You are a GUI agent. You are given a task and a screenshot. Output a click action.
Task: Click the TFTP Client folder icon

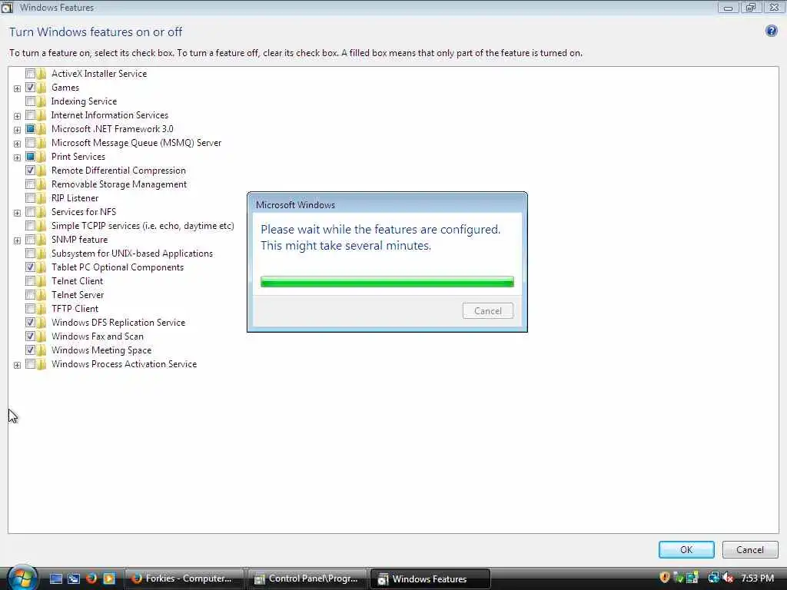[x=42, y=309]
